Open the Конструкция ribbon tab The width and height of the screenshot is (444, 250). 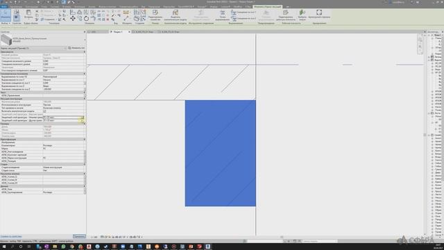coord(31,6)
